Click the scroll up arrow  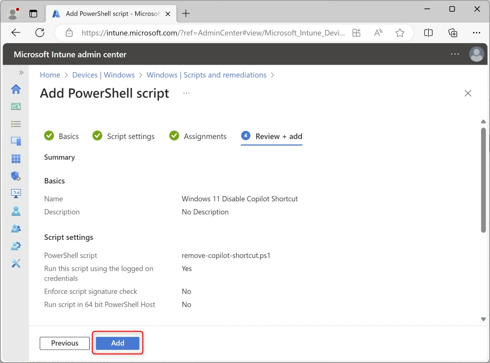(x=484, y=122)
